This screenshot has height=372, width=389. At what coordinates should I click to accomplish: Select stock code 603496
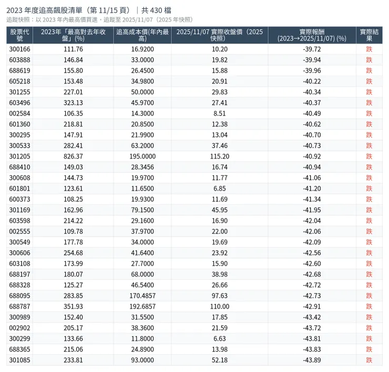click(x=19, y=103)
